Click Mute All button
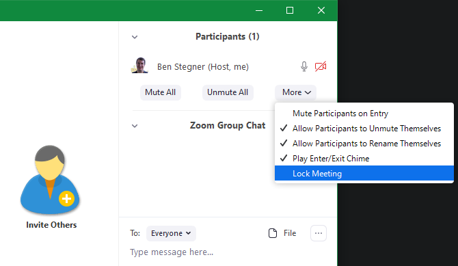Image resolution: width=458 pixels, height=266 pixels. point(161,92)
